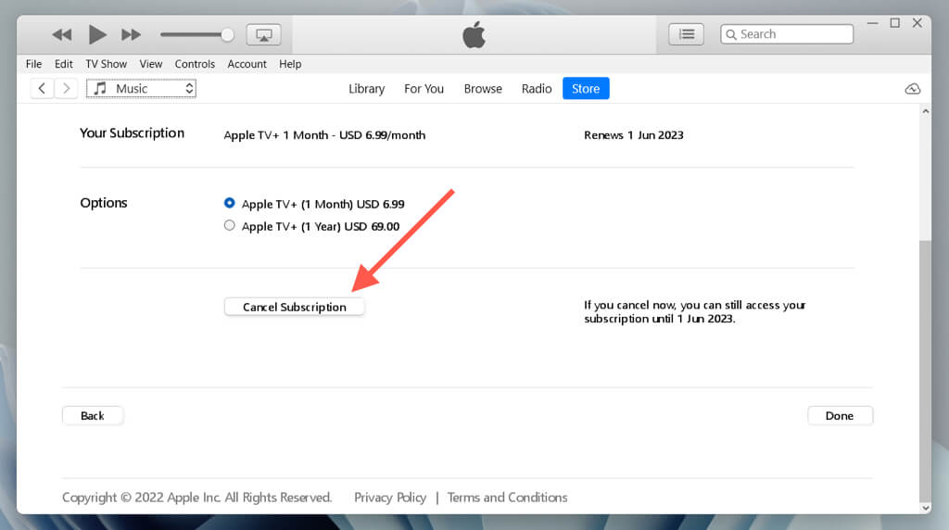The height and width of the screenshot is (530, 949).
Task: Click inside the Search field
Action: pyautogui.click(x=792, y=34)
